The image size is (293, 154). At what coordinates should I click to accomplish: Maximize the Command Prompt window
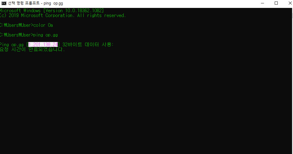point(276,3)
